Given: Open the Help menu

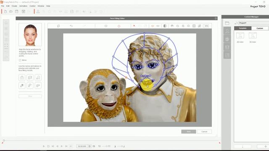Looking at the screenshot, I should coord(48,6).
